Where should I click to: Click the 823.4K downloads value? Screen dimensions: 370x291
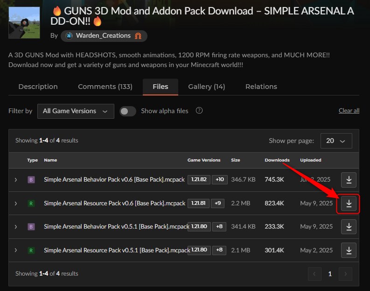274,203
